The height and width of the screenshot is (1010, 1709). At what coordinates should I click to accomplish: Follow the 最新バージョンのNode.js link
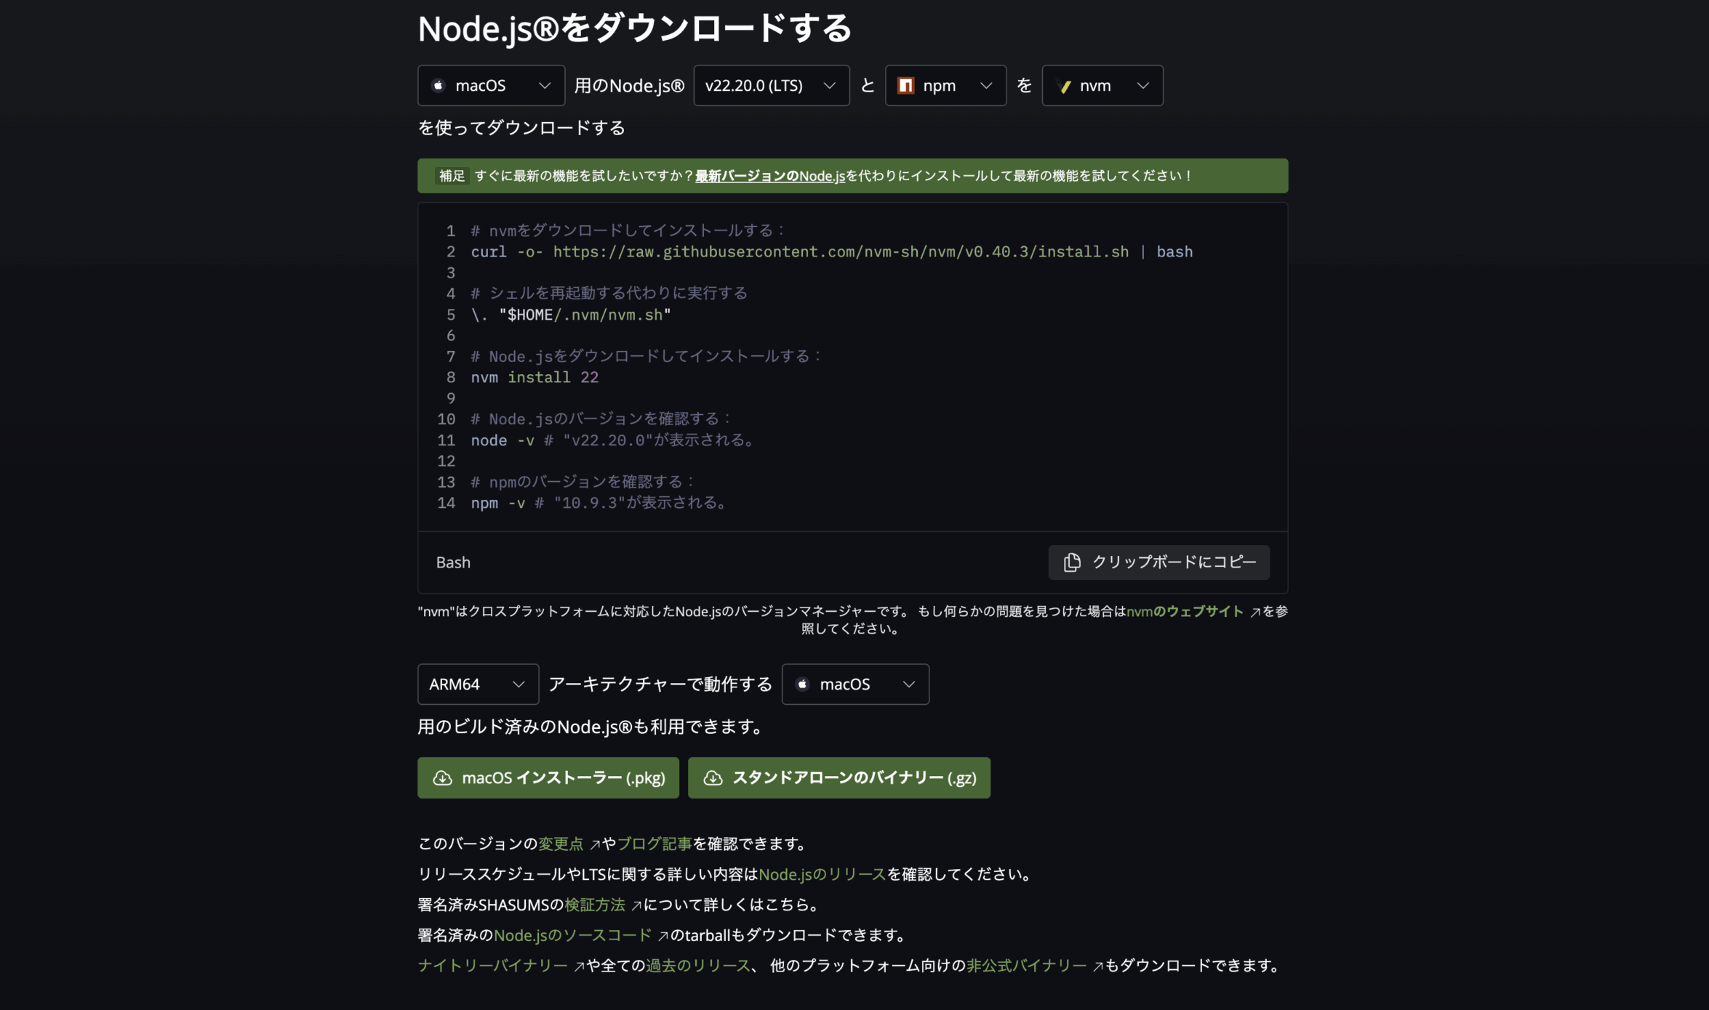[x=769, y=176]
